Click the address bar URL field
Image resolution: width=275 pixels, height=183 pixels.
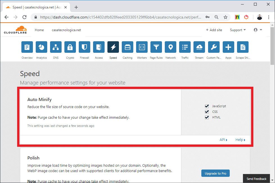[x=120, y=17]
